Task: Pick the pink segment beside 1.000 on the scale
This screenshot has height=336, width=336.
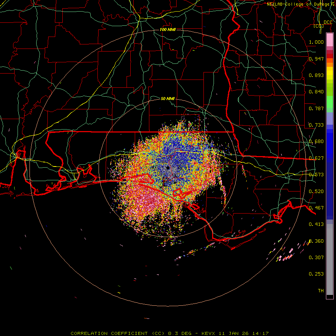Action: tap(330, 40)
